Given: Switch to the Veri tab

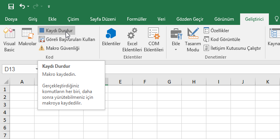Looking at the screenshot, I should (x=161, y=19).
